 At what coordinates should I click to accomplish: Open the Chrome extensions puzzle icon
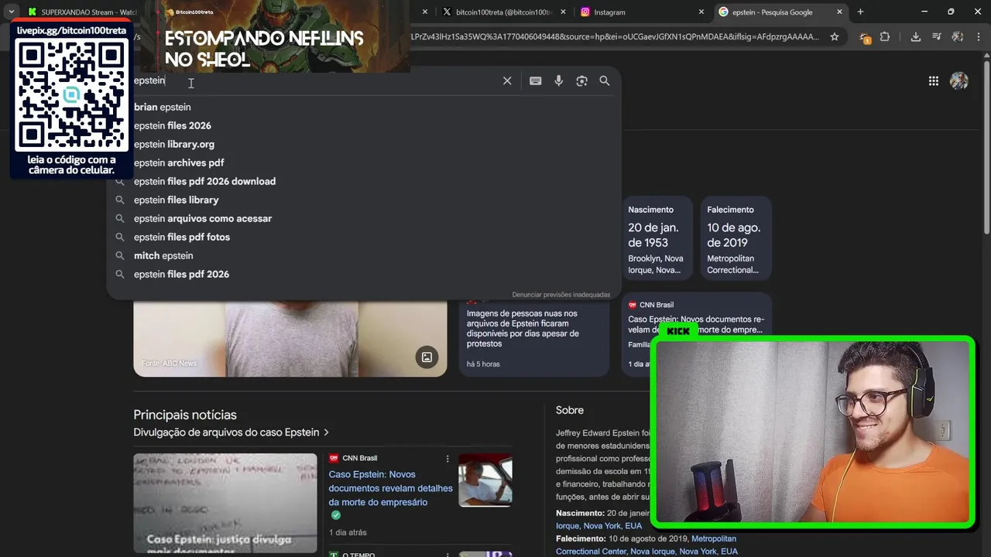tap(885, 36)
